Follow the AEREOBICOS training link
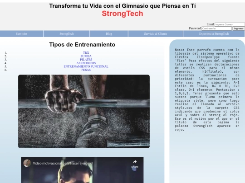This screenshot has height=183, width=245. [86, 63]
